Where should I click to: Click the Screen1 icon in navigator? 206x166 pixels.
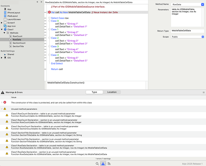tap(5, 23)
